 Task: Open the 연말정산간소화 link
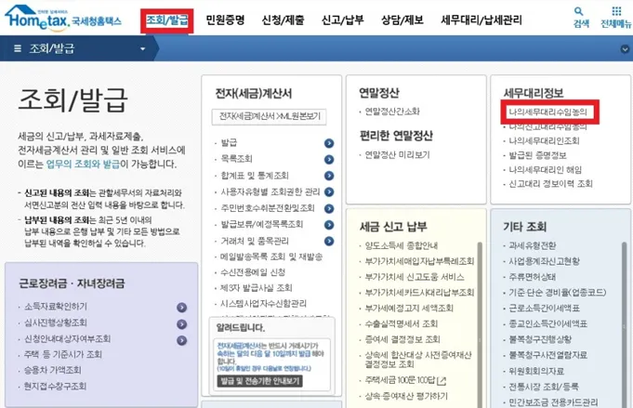392,112
